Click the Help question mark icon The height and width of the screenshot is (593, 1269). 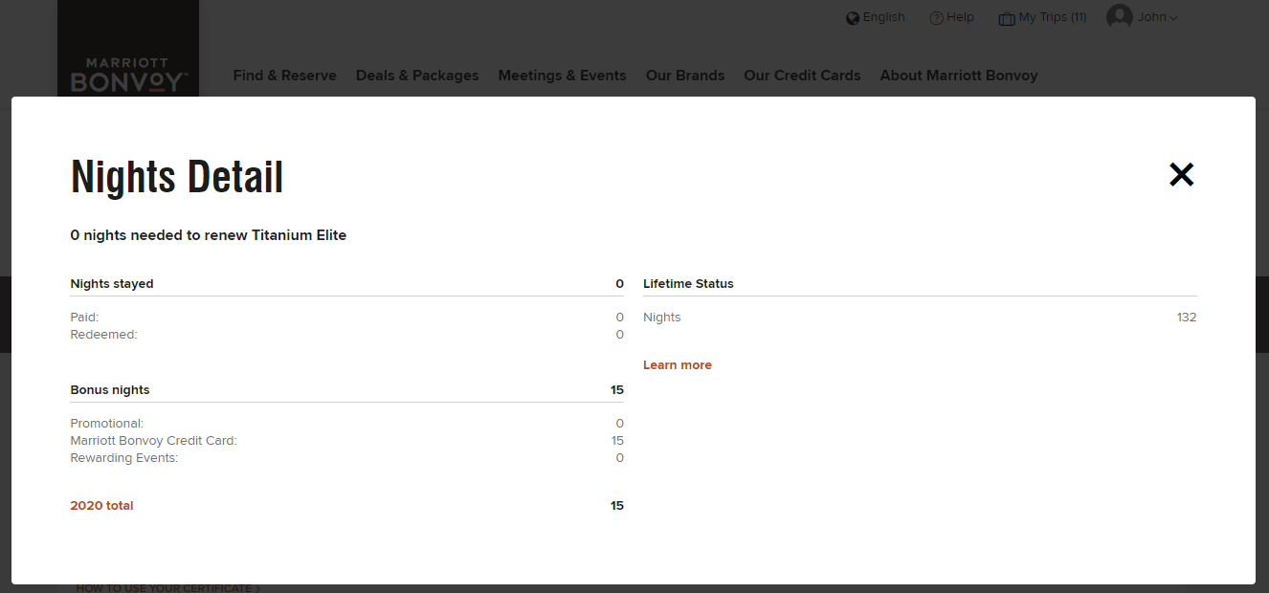click(936, 18)
